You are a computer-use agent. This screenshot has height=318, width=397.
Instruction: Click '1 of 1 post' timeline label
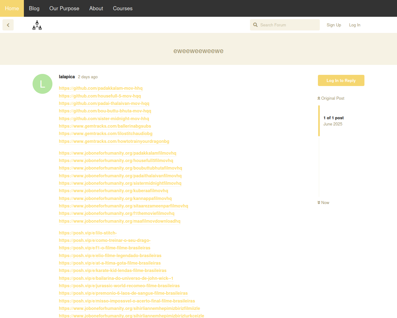point(333,118)
